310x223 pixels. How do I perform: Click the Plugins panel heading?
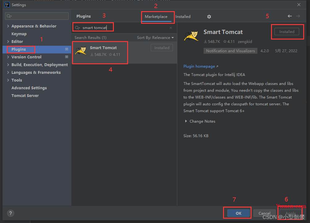point(84,16)
